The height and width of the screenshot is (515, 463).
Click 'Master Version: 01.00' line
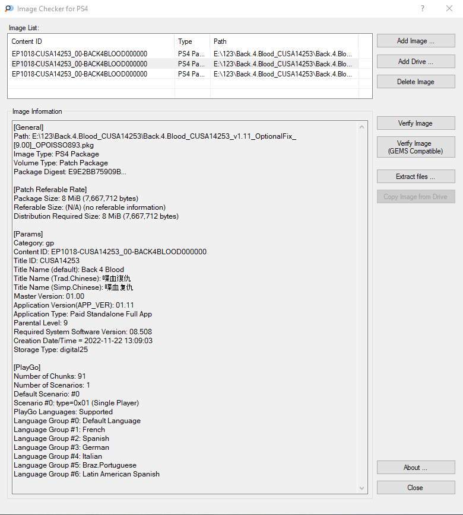tap(49, 296)
